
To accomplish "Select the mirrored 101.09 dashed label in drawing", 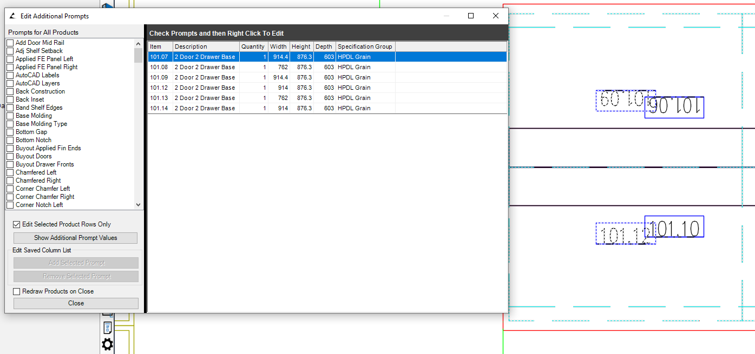I will 626,101.
